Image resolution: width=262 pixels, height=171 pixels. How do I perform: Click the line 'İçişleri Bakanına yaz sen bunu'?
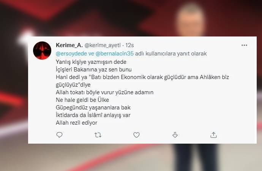point(93,70)
